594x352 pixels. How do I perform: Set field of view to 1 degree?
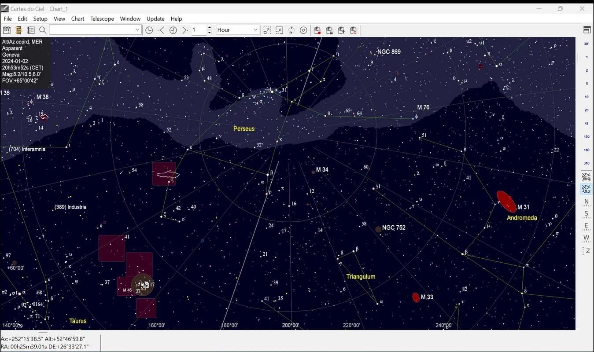(x=587, y=57)
